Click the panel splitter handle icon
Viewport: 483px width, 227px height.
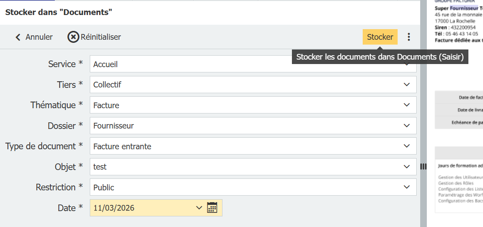423,166
